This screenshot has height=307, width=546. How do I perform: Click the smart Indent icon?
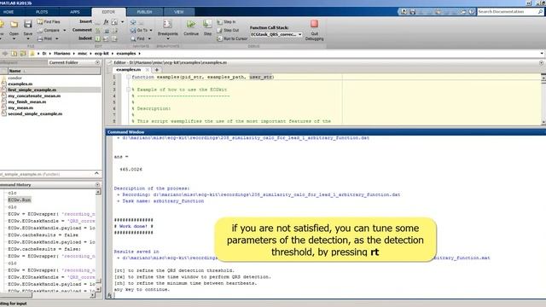[x=98, y=38]
